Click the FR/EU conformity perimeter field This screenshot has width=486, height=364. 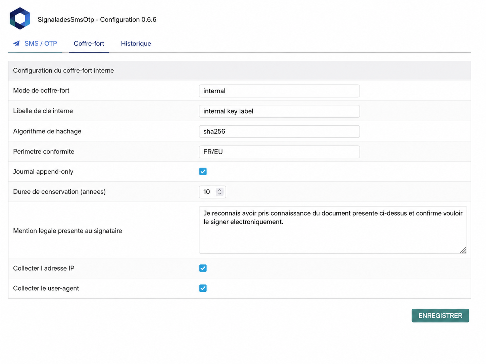pyautogui.click(x=279, y=152)
